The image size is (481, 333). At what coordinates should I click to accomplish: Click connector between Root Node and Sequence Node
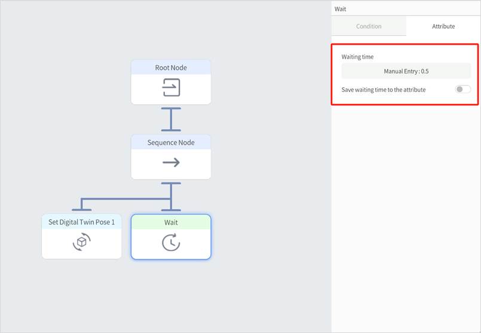[171, 119]
